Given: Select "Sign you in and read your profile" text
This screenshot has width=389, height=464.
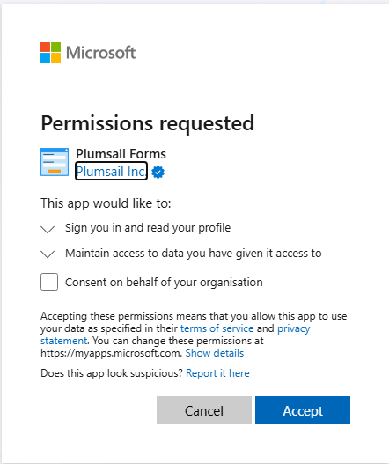Looking at the screenshot, I should pyautogui.click(x=148, y=228).
